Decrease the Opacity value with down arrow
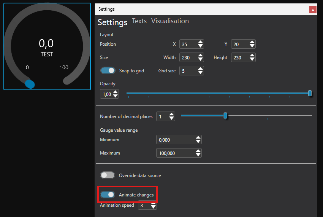Image resolution: width=323 pixels, height=217 pixels. 116,96
